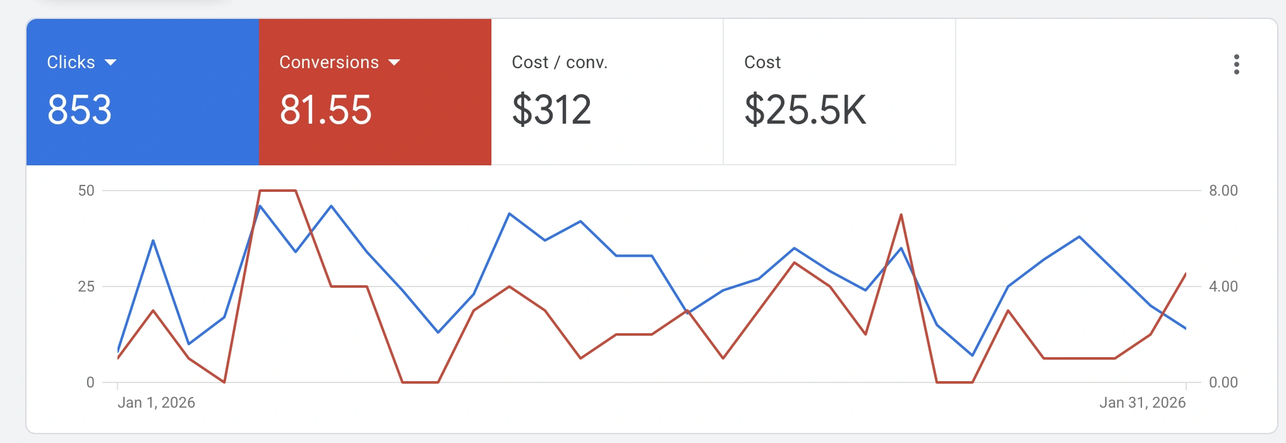Viewport: 1286px width, 443px height.
Task: Click the 4.00 right axis label
Action: [1223, 286]
